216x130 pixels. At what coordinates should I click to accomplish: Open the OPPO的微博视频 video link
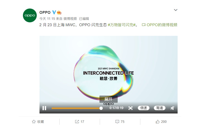(x=160, y=25)
